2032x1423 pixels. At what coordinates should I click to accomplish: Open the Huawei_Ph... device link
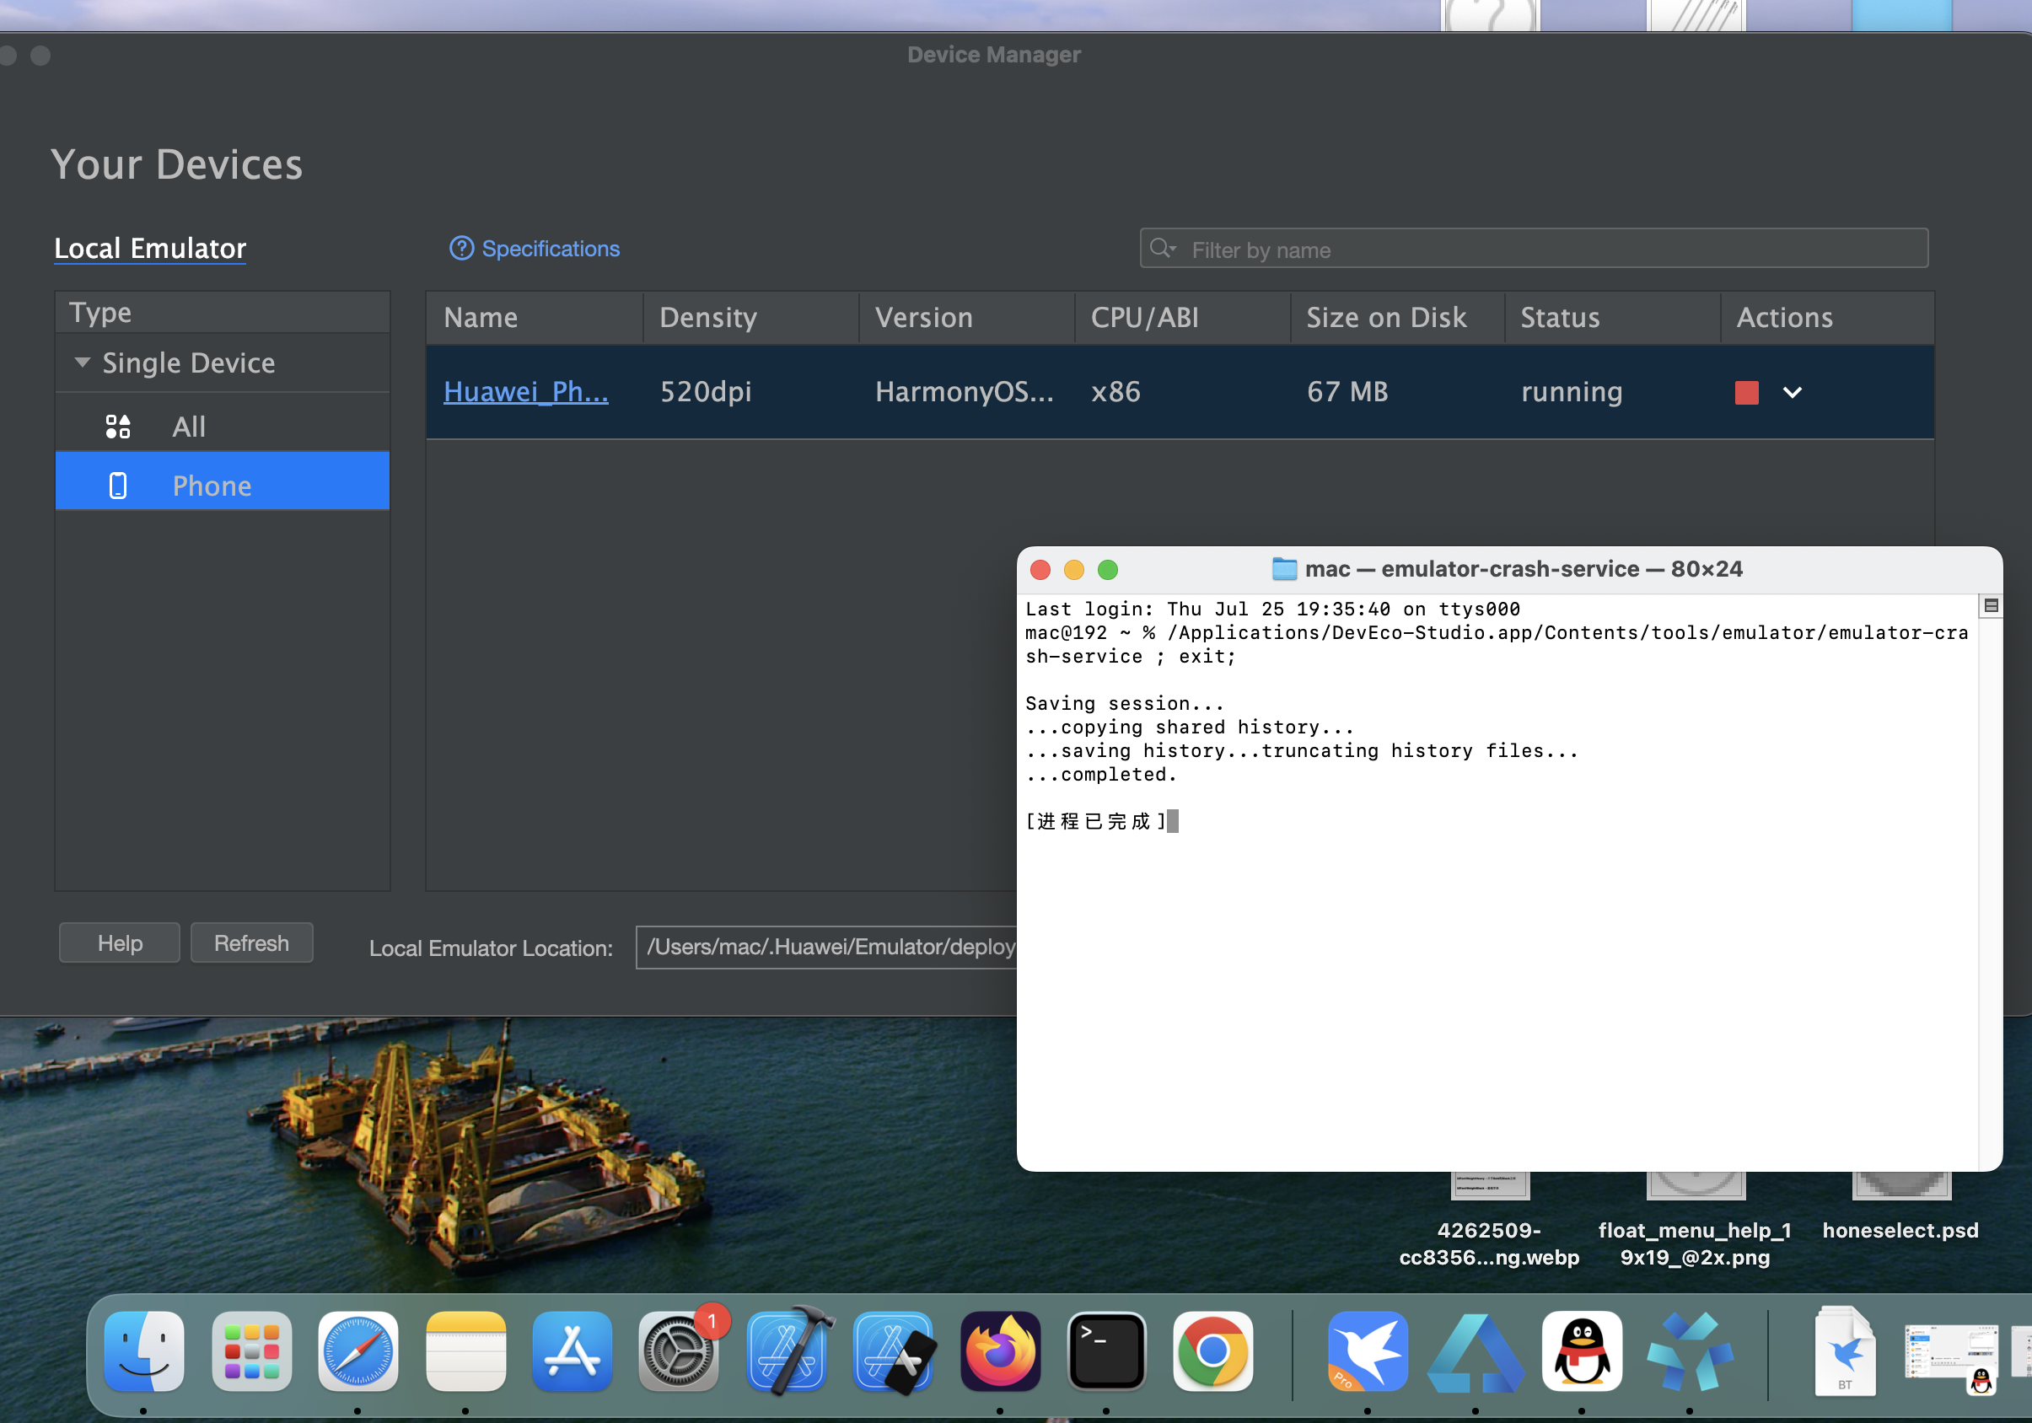[525, 391]
